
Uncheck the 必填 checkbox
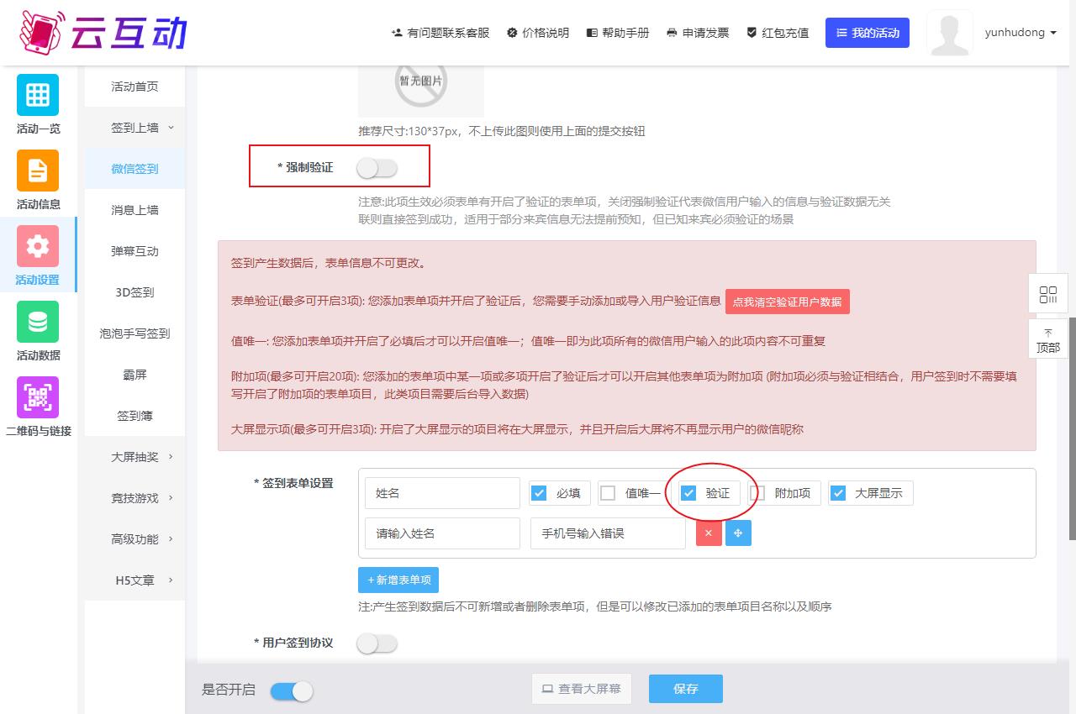pos(540,493)
